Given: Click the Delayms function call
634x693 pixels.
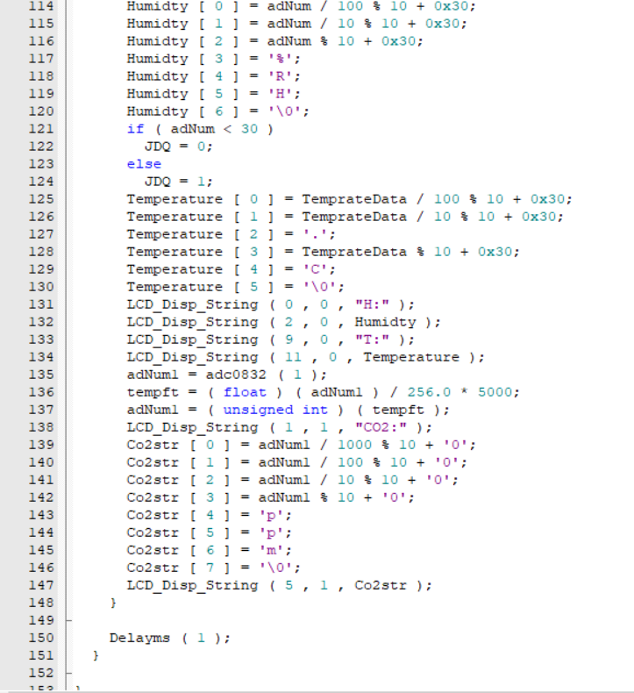Looking at the screenshot, I should [139, 638].
